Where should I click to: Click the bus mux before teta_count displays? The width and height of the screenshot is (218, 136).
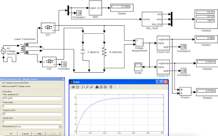(172, 19)
